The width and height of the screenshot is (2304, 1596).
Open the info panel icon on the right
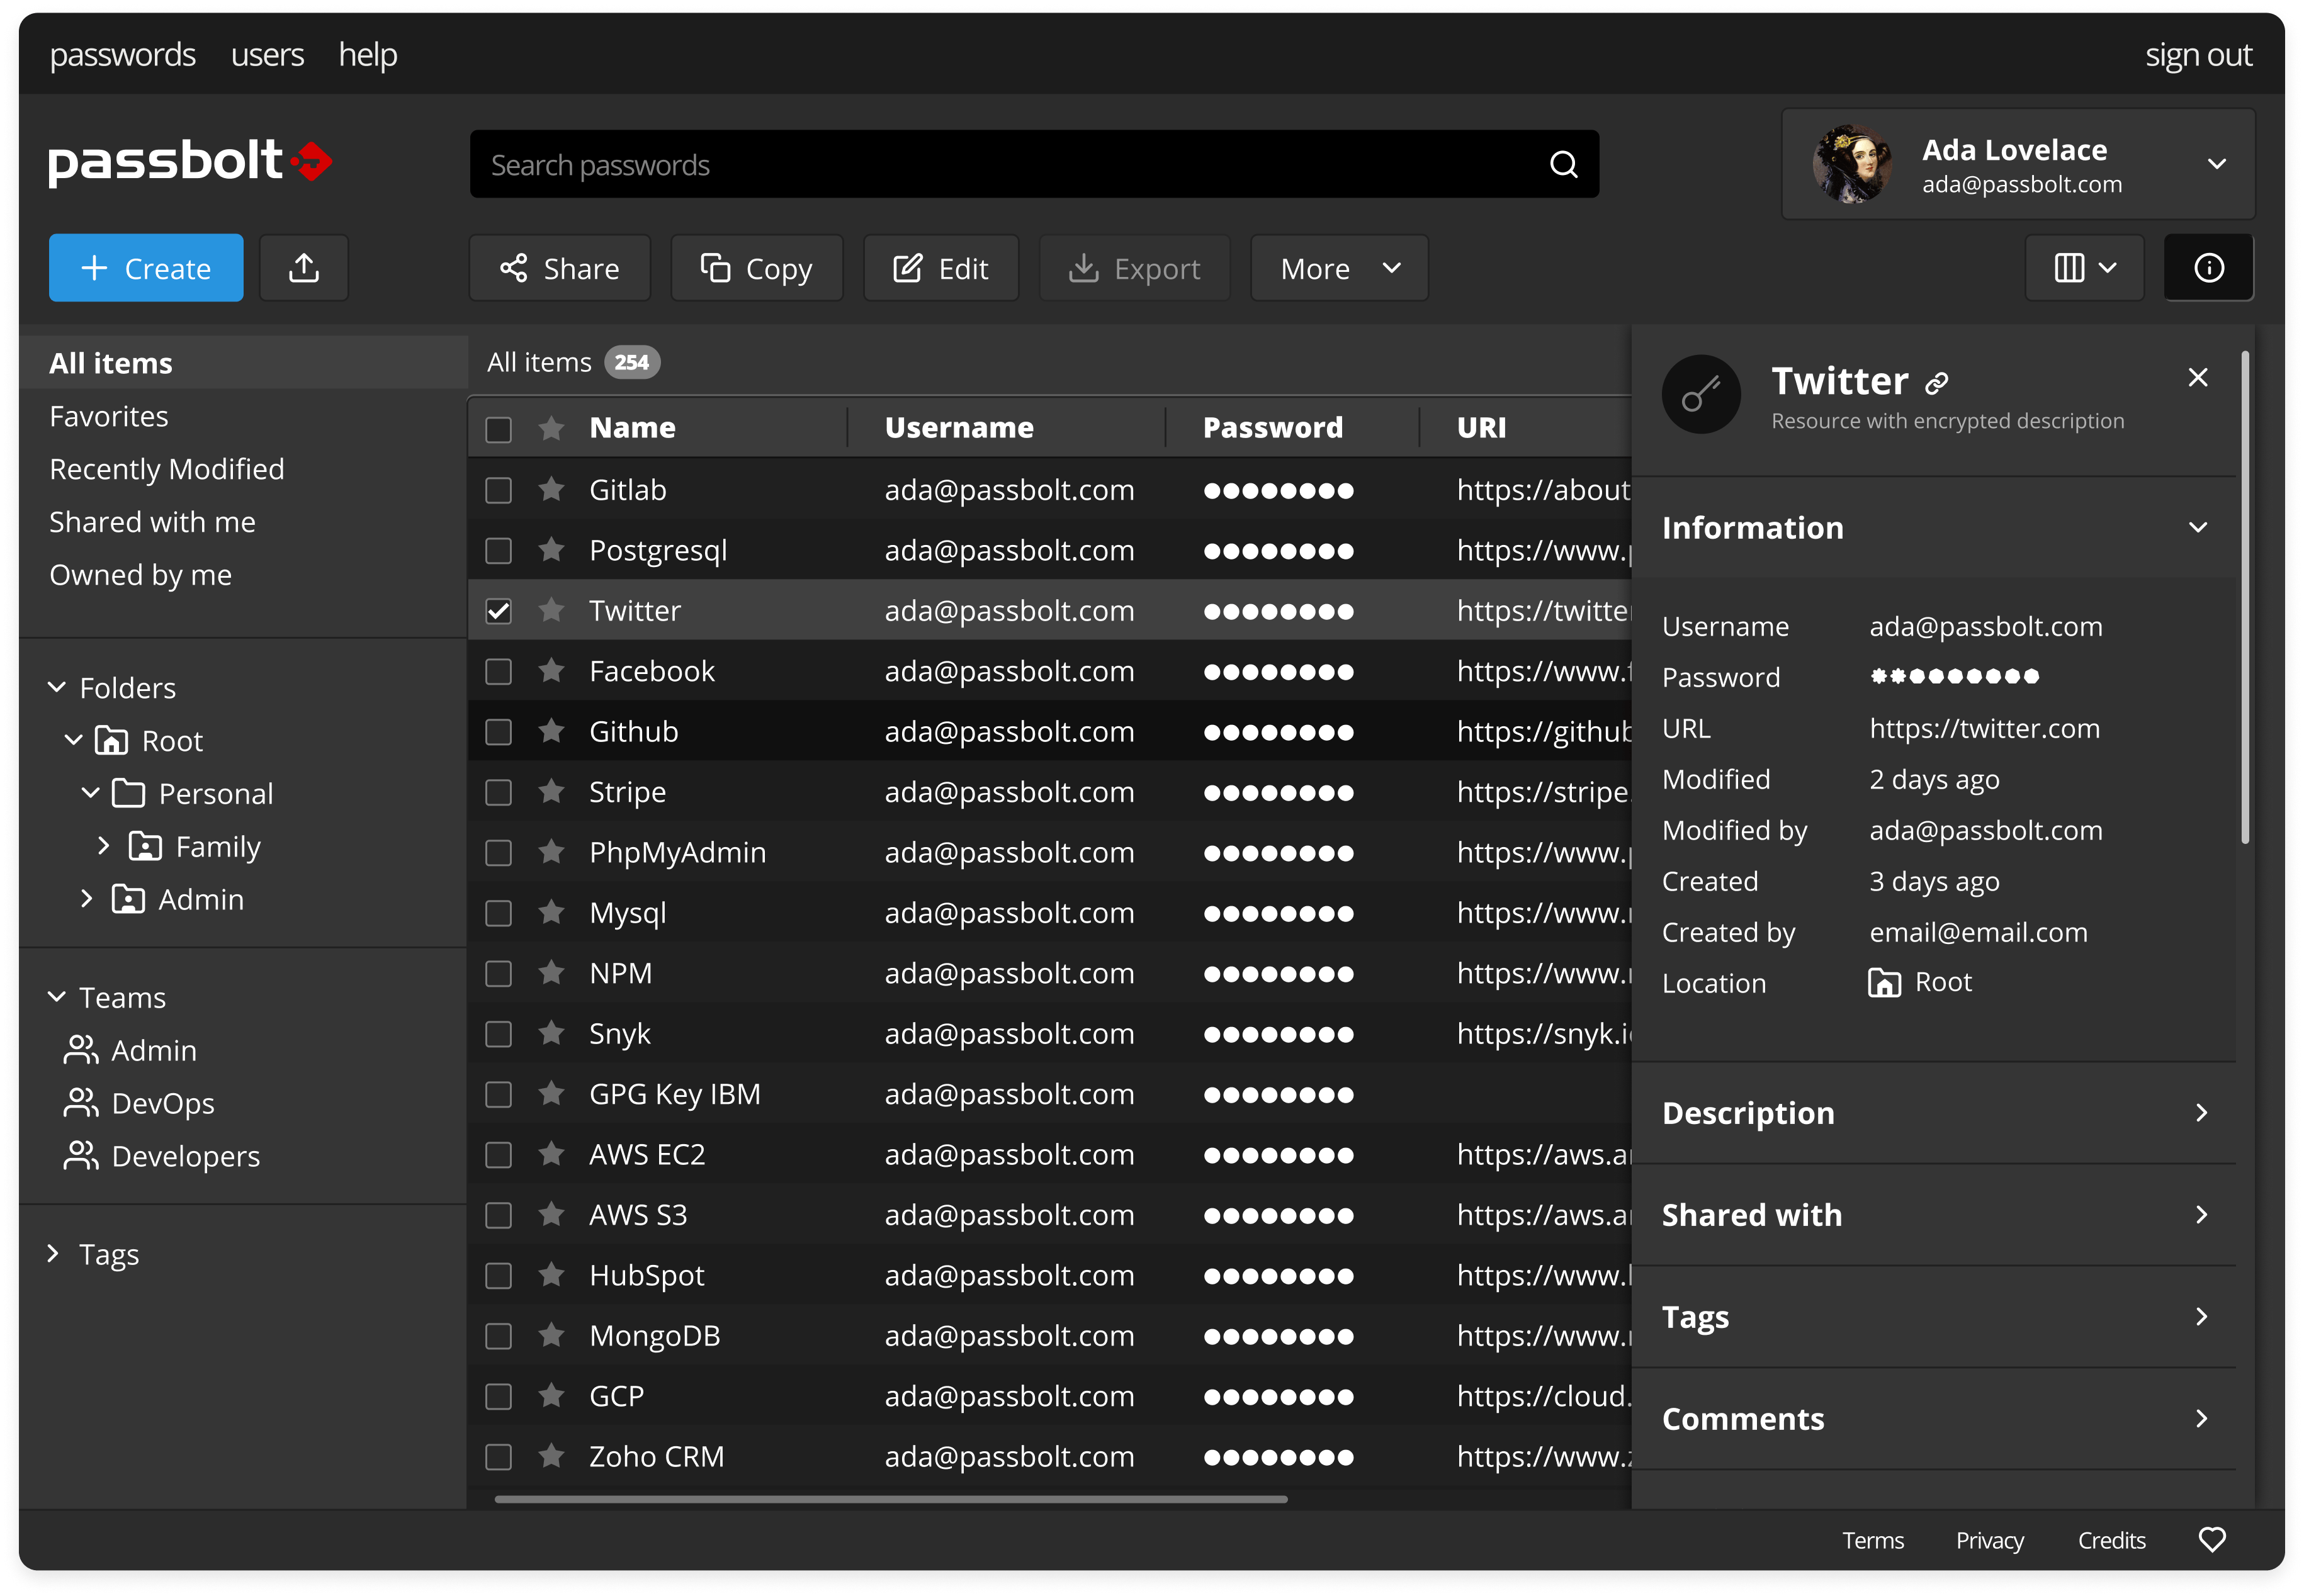point(2208,267)
